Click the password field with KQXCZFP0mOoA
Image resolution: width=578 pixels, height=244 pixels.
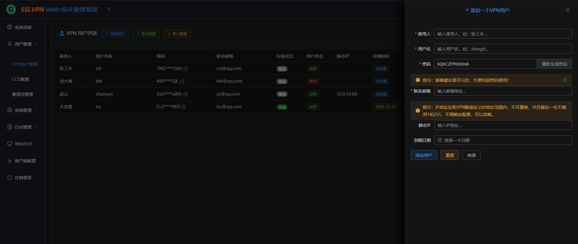(x=486, y=64)
